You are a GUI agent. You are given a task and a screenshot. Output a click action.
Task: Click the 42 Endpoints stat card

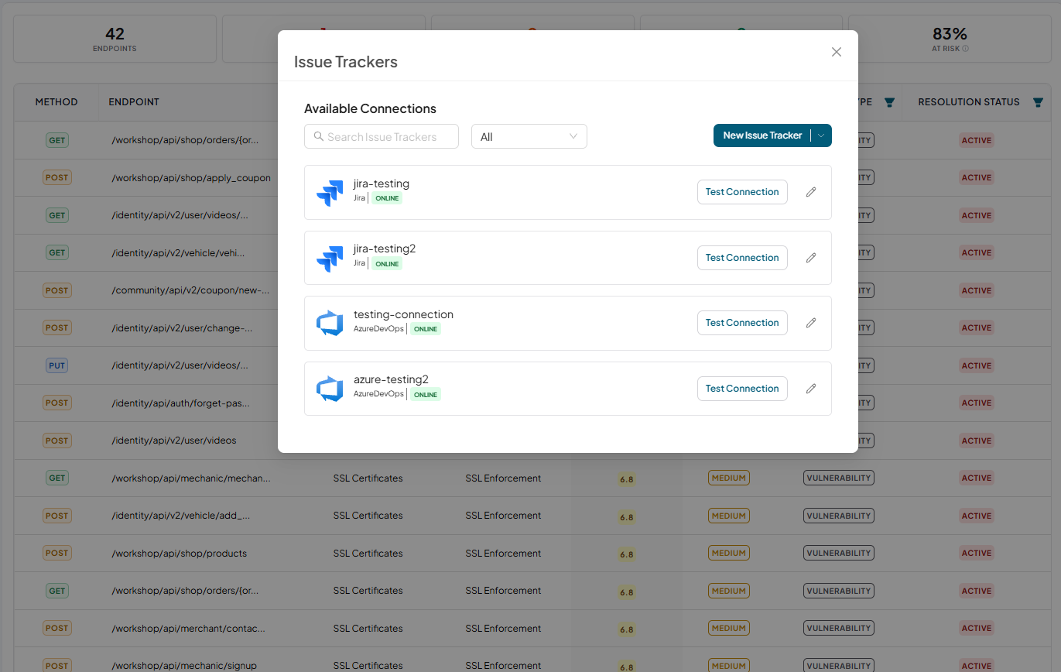pos(115,39)
